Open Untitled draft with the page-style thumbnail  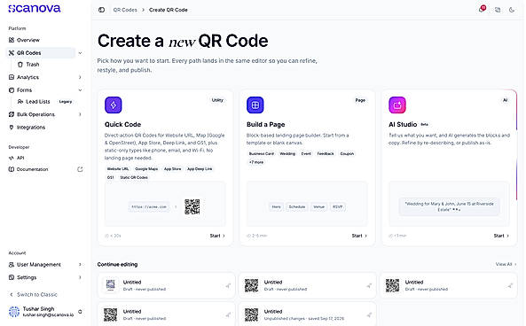166,285
